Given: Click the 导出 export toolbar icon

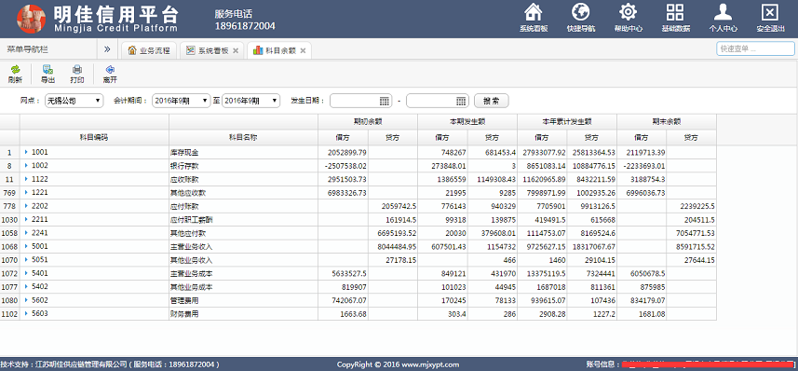Looking at the screenshot, I should point(47,74).
